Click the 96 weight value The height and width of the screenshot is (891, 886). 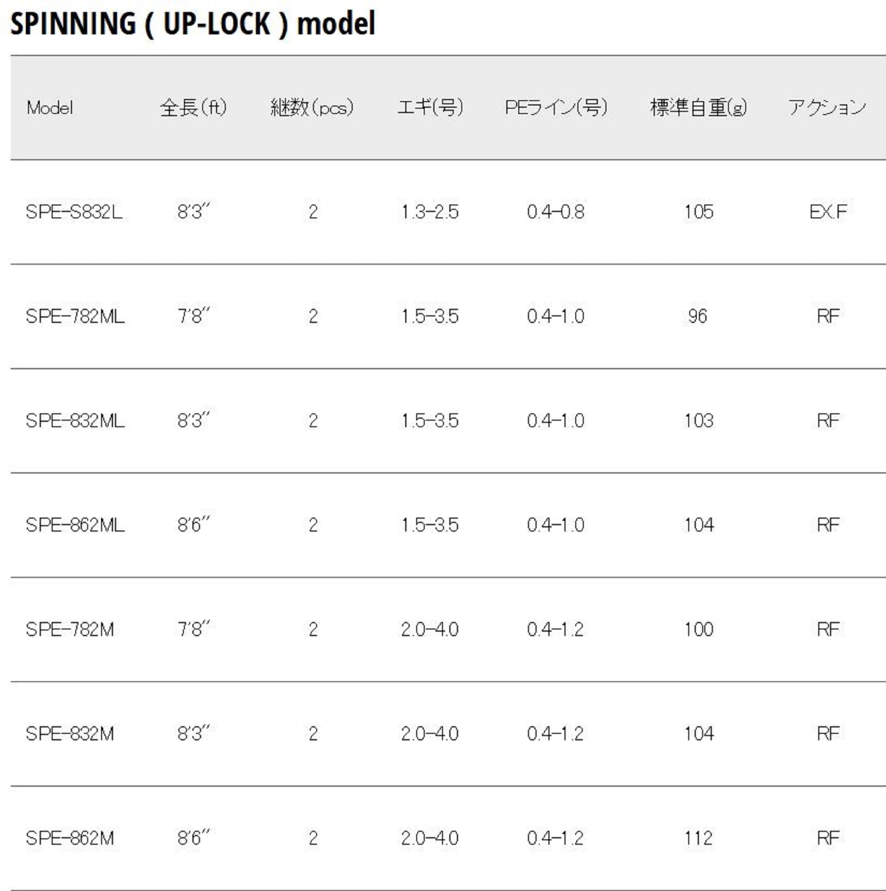click(x=698, y=316)
